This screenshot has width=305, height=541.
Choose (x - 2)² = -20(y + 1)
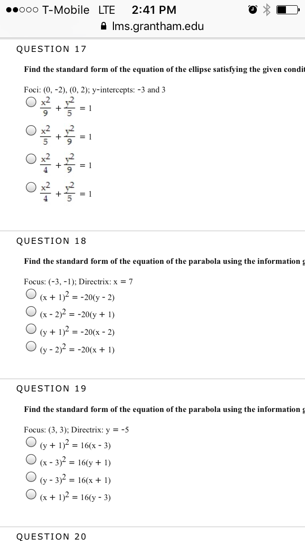click(31, 311)
